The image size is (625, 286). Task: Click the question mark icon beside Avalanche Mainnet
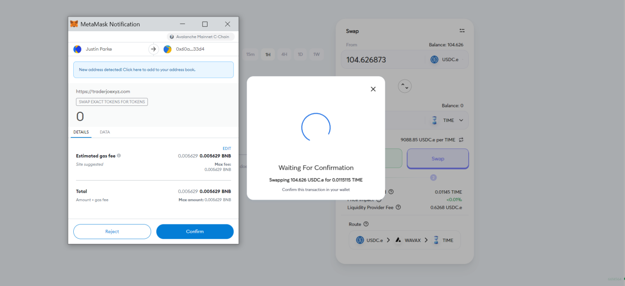(172, 37)
